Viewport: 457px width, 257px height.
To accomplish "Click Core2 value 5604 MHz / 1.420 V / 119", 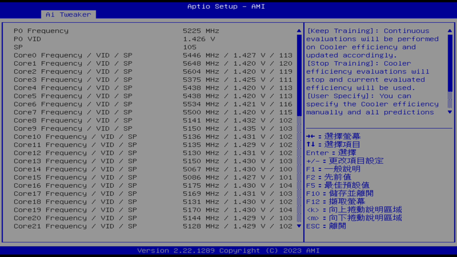I will tap(237, 72).
